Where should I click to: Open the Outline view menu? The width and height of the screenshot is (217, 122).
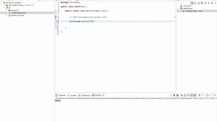[215, 3]
